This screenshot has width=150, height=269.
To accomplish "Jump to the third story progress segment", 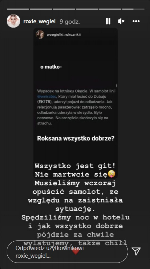I will (x=64, y=9).
